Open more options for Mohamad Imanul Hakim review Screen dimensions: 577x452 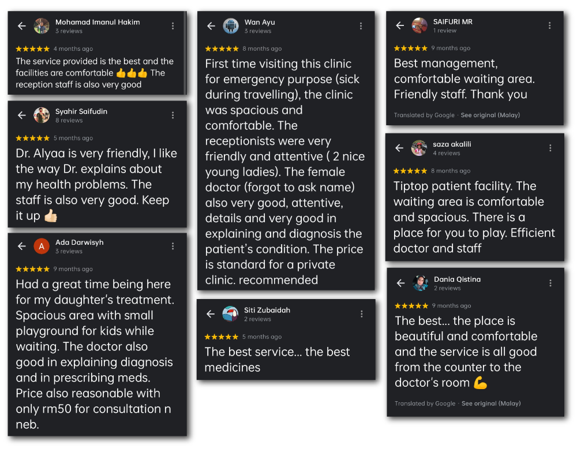[173, 26]
